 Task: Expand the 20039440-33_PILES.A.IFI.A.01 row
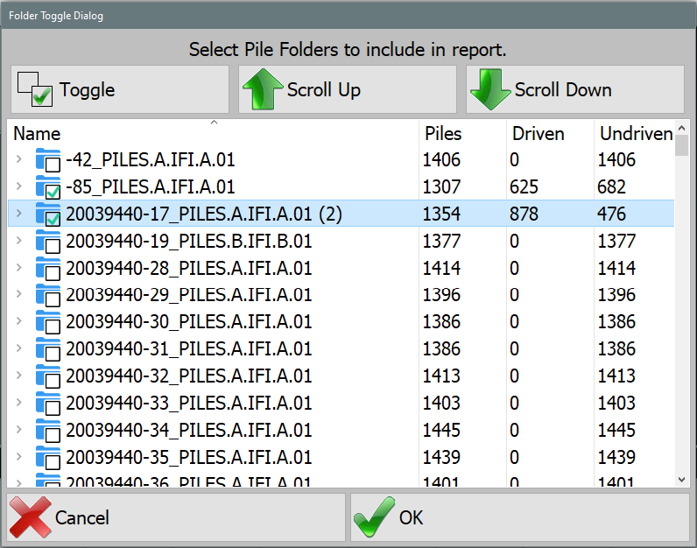tap(18, 402)
